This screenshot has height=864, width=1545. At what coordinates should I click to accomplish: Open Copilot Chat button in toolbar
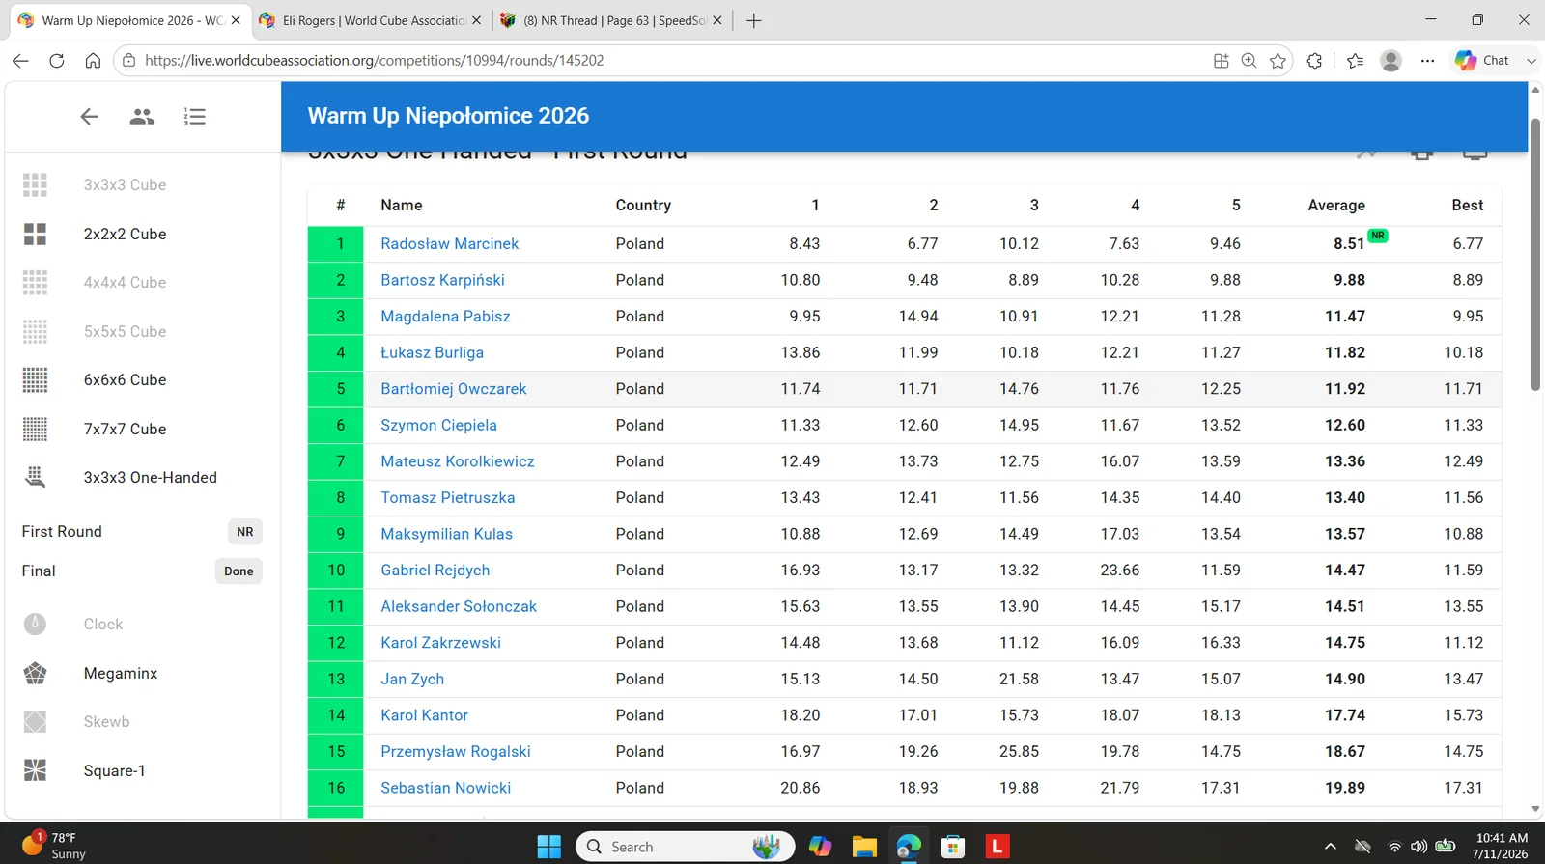click(1482, 60)
